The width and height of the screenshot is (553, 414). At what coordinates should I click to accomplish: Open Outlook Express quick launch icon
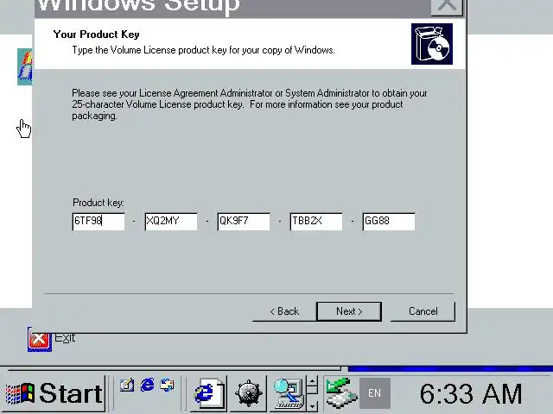pos(167,385)
